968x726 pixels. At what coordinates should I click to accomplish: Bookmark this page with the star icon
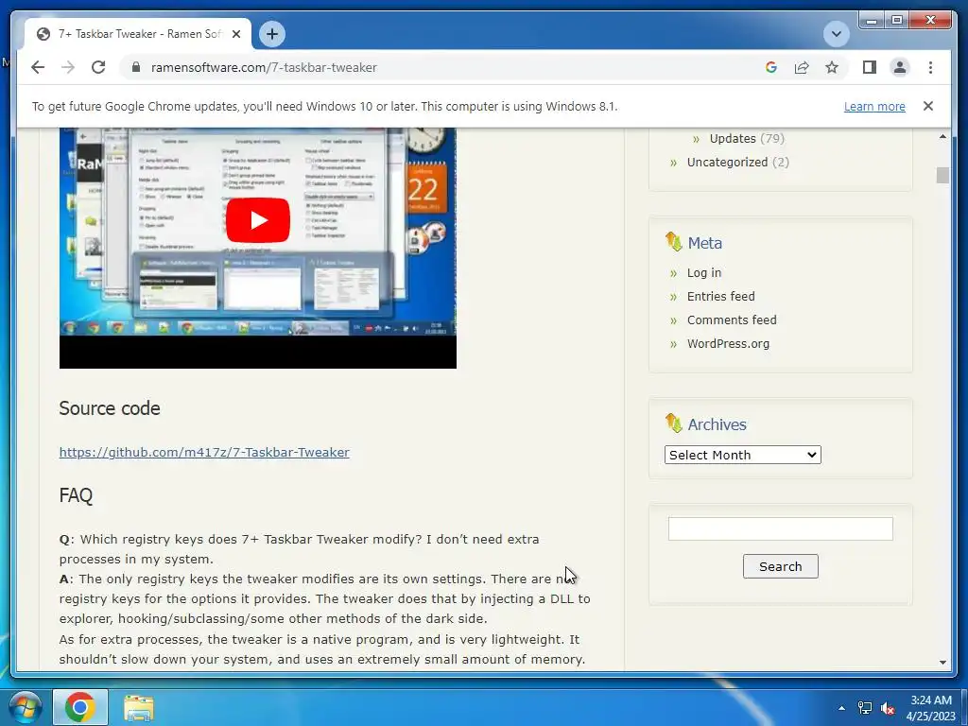pyautogui.click(x=832, y=67)
